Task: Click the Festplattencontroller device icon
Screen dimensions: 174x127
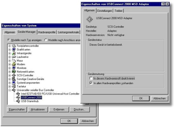Action: click(14, 46)
